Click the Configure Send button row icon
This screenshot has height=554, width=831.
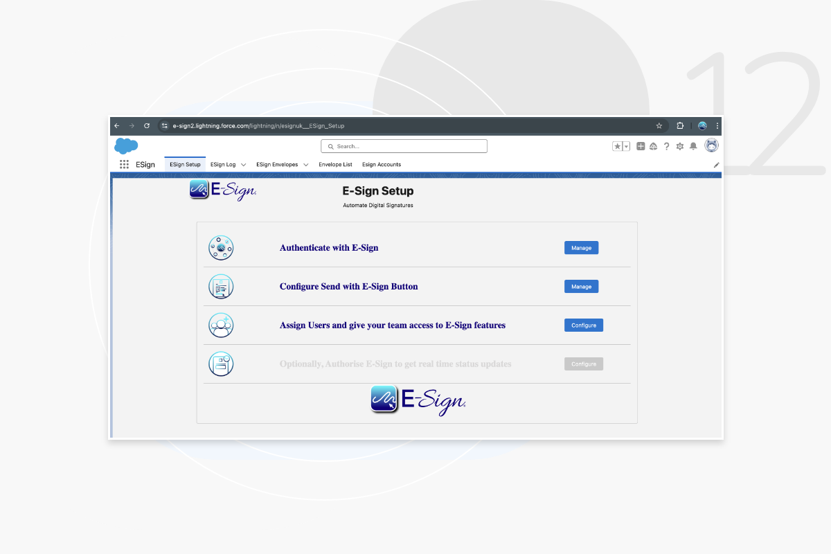coord(221,287)
